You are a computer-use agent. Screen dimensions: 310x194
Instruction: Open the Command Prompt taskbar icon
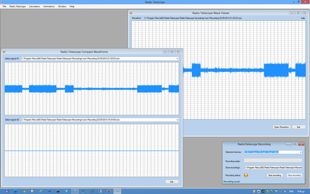pyautogui.click(x=58, y=191)
